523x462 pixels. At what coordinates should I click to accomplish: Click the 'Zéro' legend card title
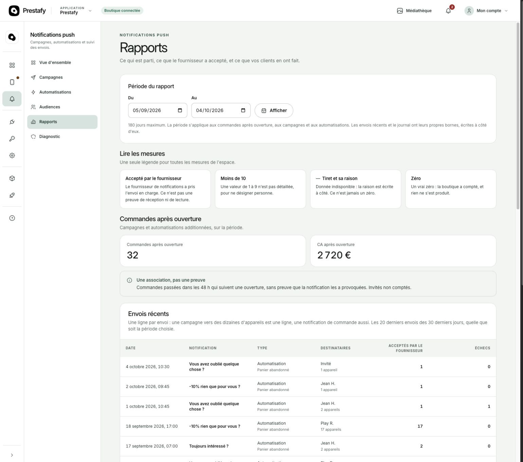416,178
